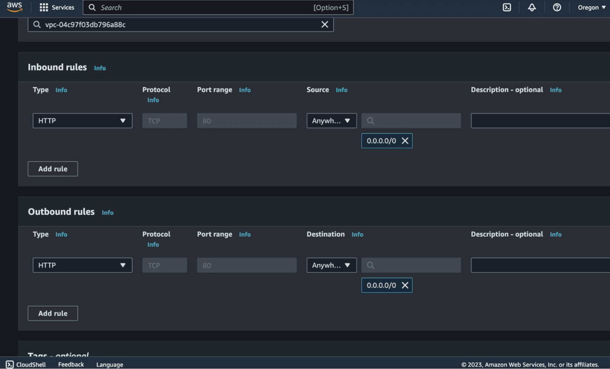This screenshot has width=610, height=369.
Task: Click the AWS home logo
Action: 14,7
